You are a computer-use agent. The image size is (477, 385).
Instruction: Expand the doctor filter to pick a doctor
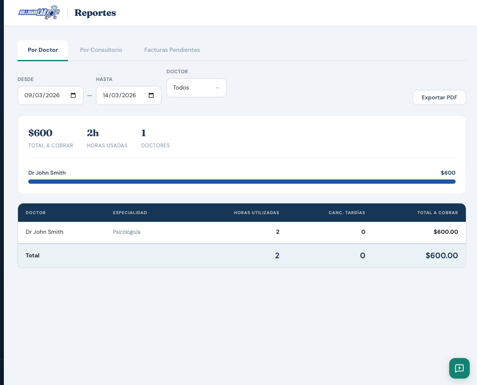(196, 87)
